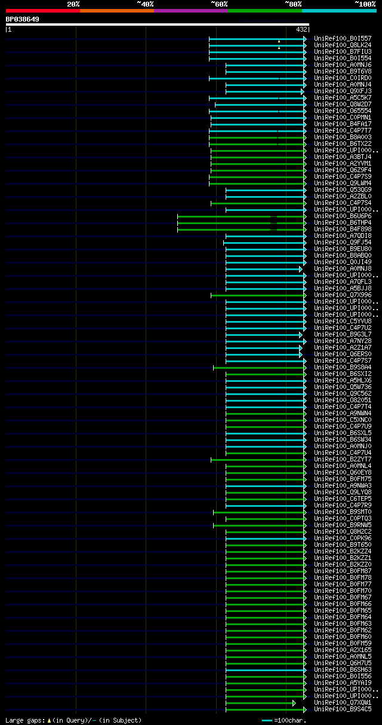Select the UniRef100_B6TX22 label
Viewport: 382px width, 725px height.
(x=343, y=143)
